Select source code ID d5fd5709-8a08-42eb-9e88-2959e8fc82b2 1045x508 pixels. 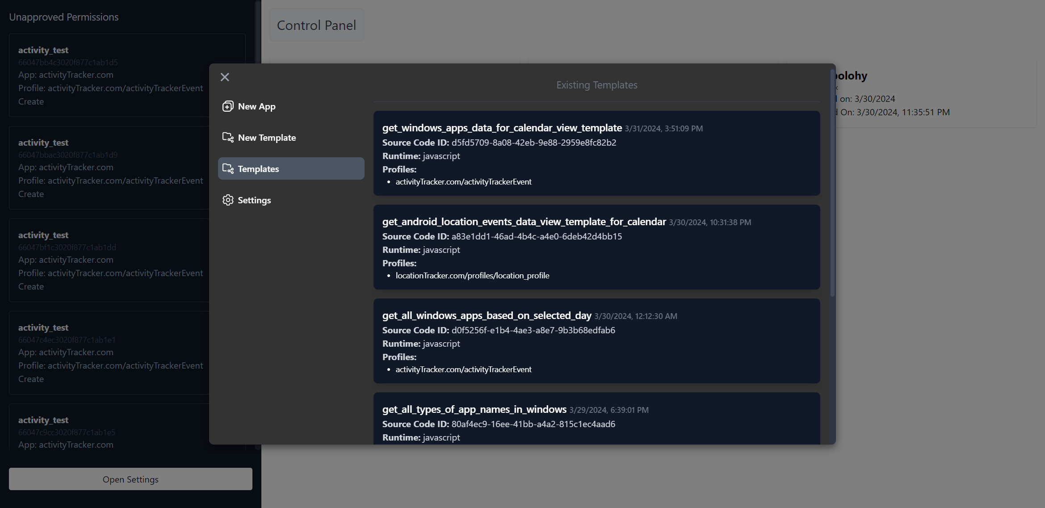pyautogui.click(x=534, y=143)
